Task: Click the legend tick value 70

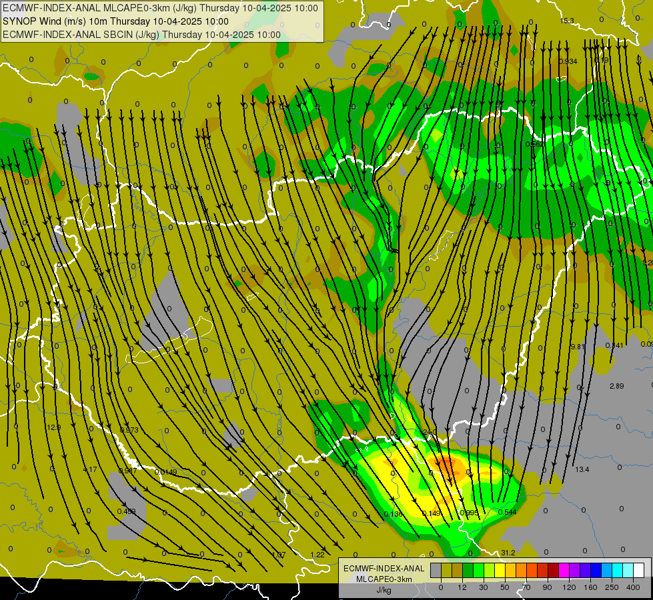Action: click(x=526, y=587)
